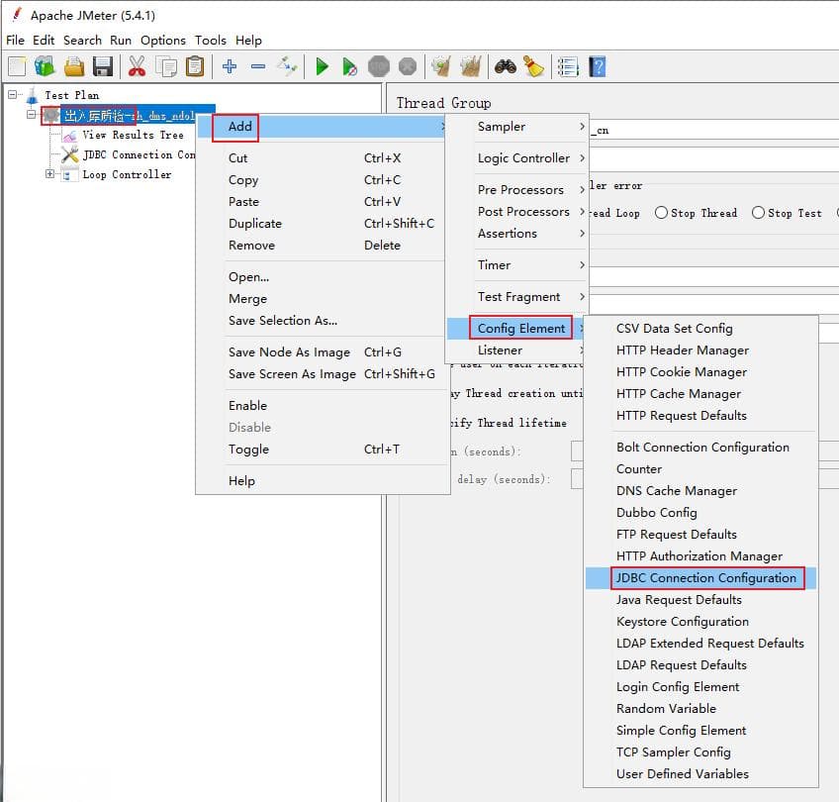Select the Stop Thread radio button
The height and width of the screenshot is (802, 839).
(x=661, y=213)
